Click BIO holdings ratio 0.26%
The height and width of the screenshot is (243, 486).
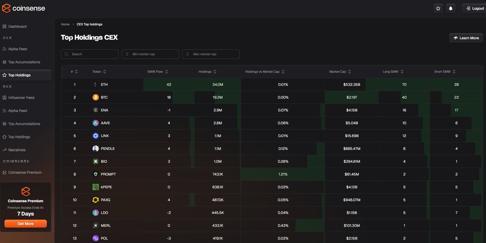point(283,162)
